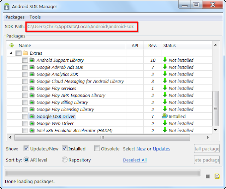This screenshot has width=226, height=189.
Task: Click the New link to select new packages
Action: [141, 149]
